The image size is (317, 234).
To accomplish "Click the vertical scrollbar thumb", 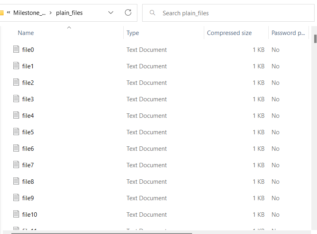I will (315, 39).
